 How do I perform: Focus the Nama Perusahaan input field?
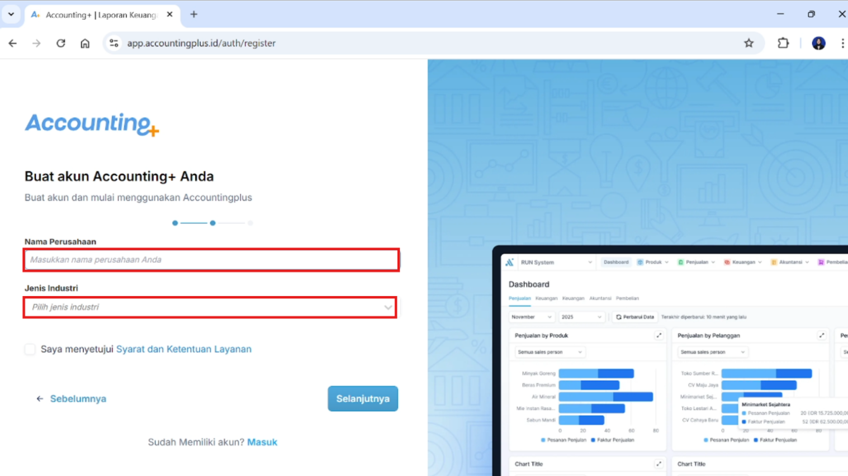(211, 260)
